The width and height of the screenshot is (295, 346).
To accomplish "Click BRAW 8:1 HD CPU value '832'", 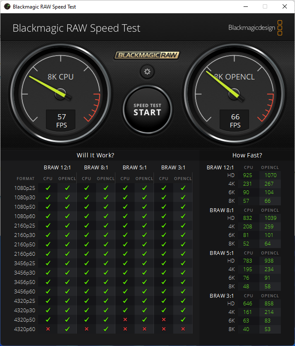I will (x=247, y=218).
